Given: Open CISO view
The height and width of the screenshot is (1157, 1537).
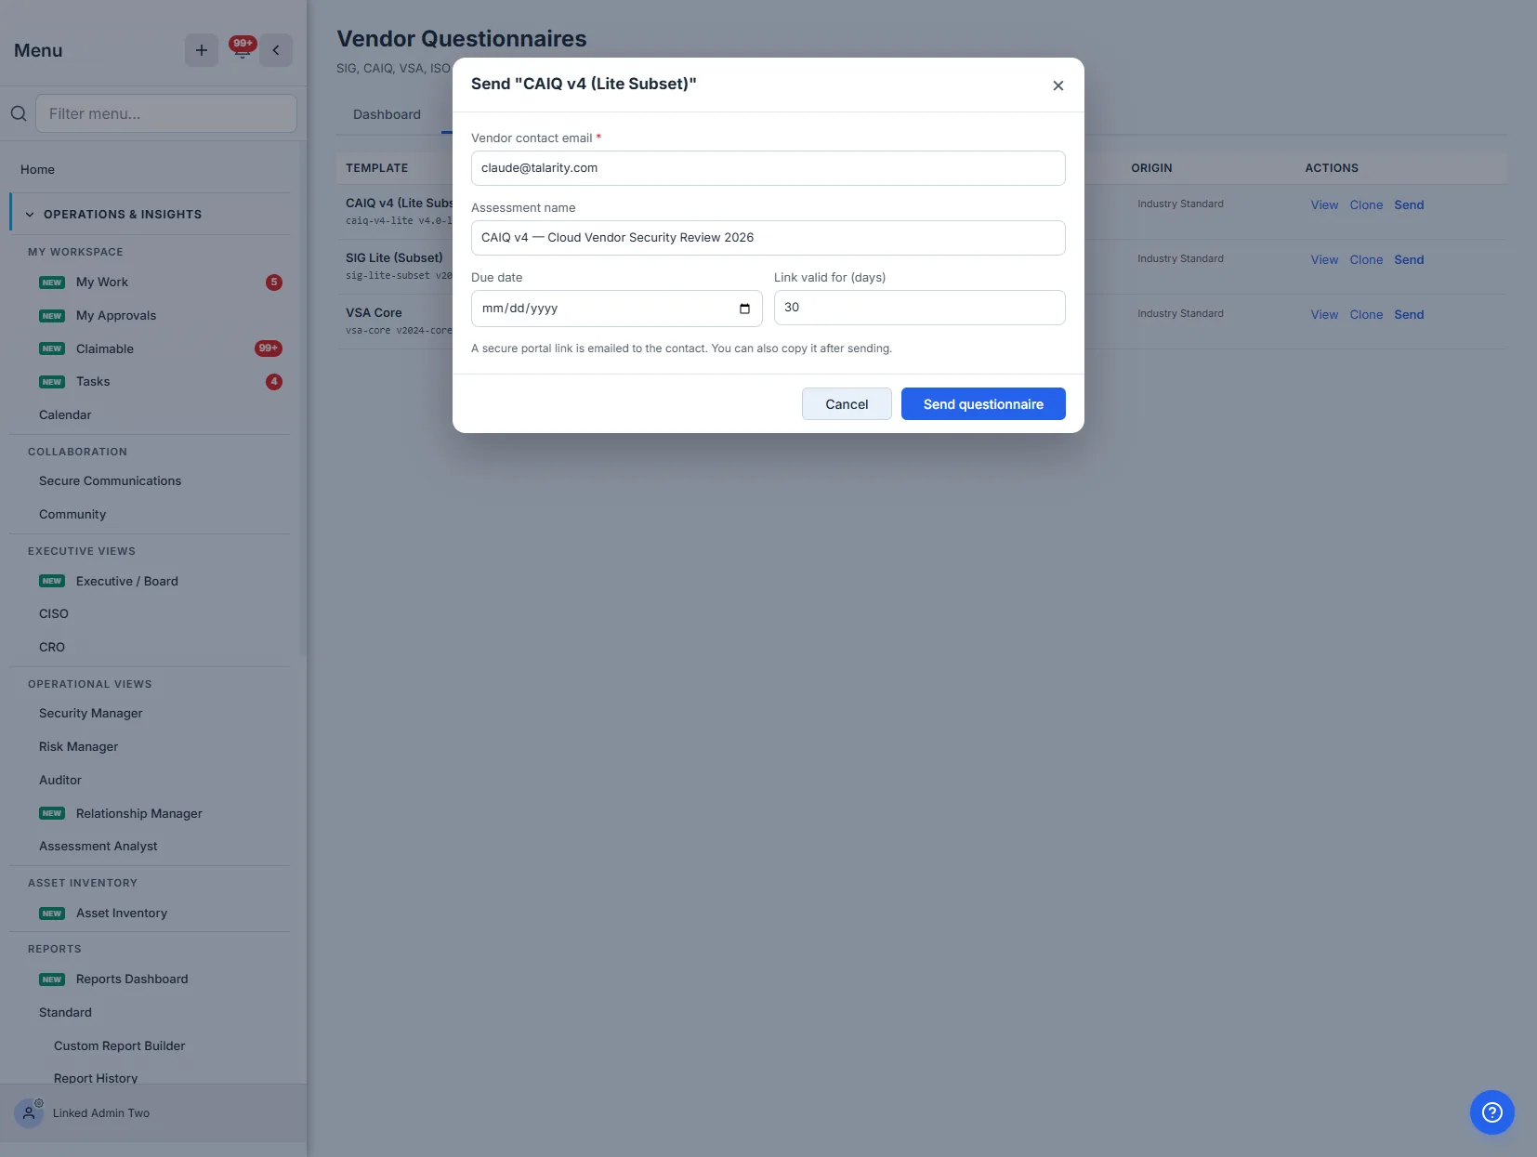Looking at the screenshot, I should [x=54, y=614].
